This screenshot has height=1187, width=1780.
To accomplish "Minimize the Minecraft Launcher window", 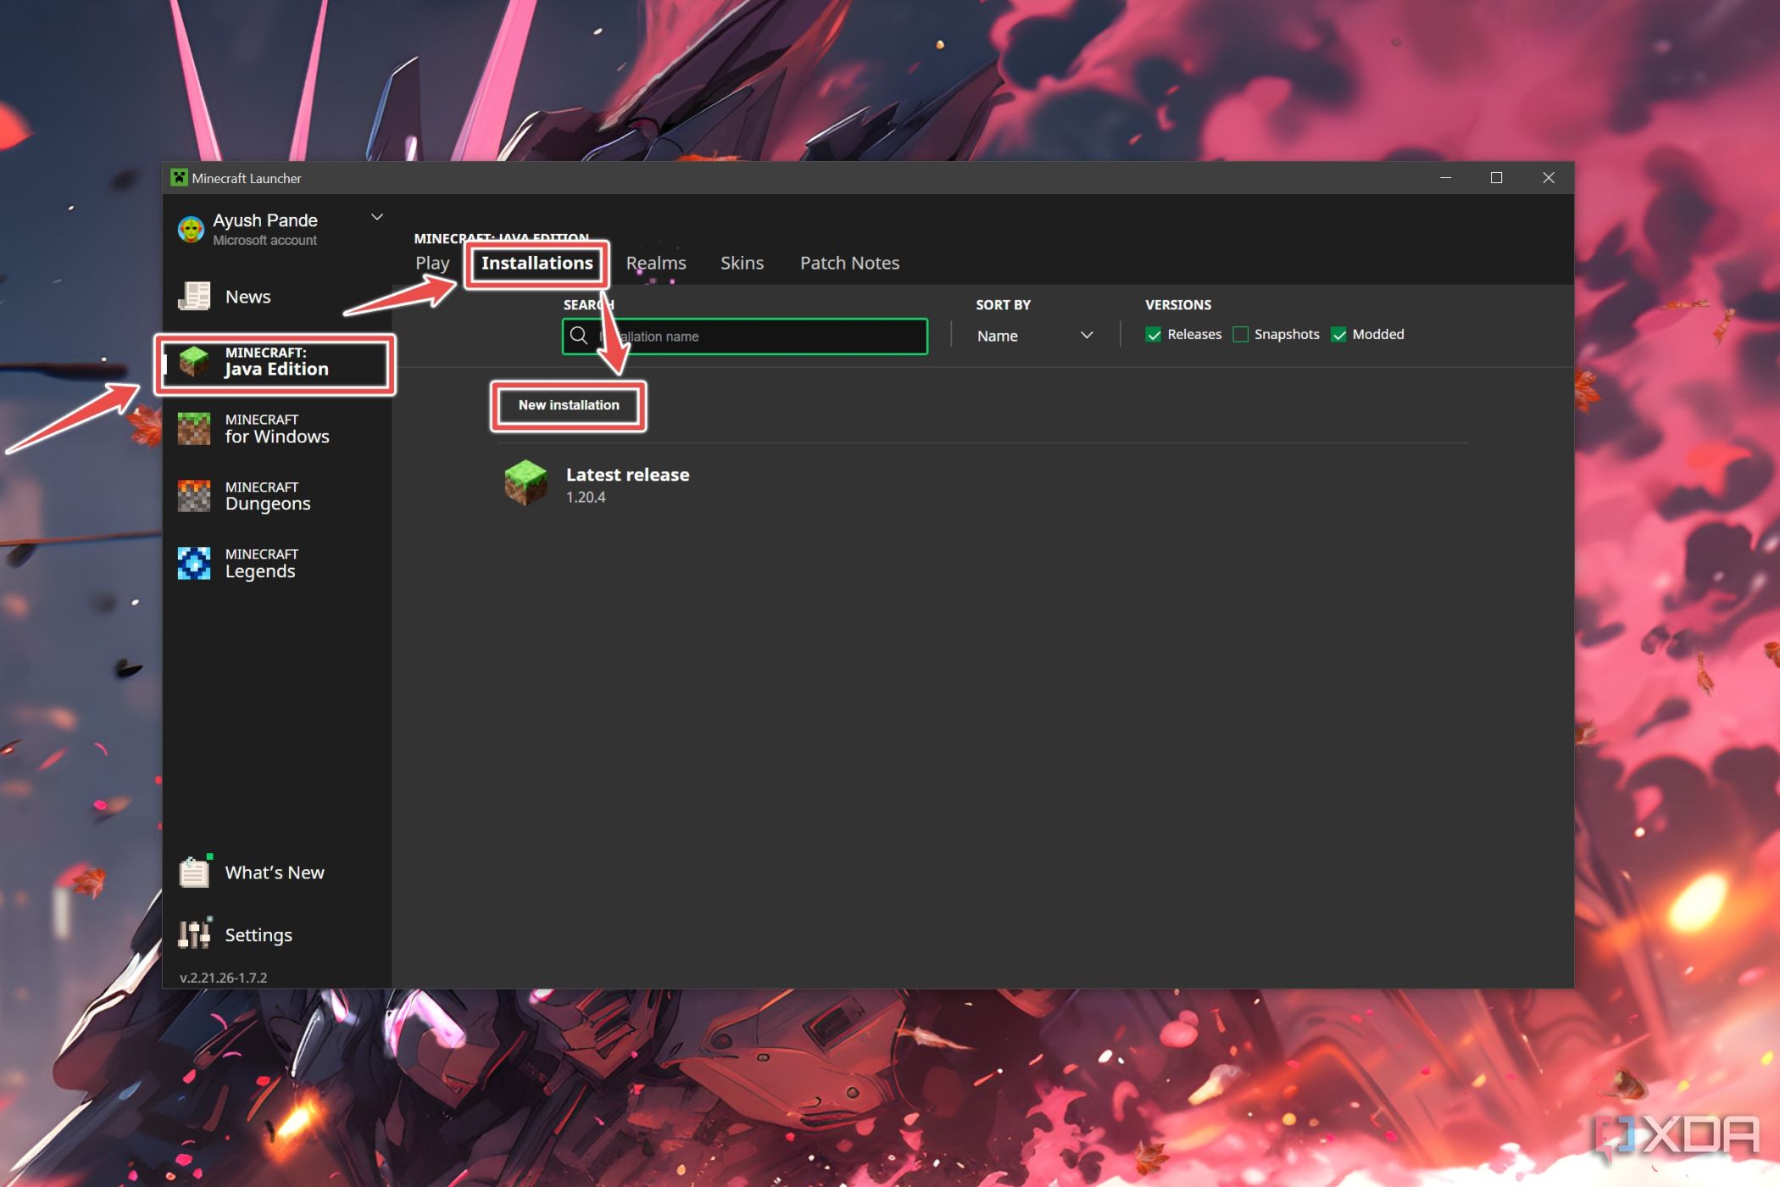I will 1445,177.
